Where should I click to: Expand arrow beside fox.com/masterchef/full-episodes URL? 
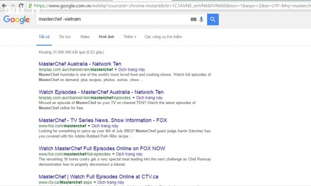tap(113, 154)
